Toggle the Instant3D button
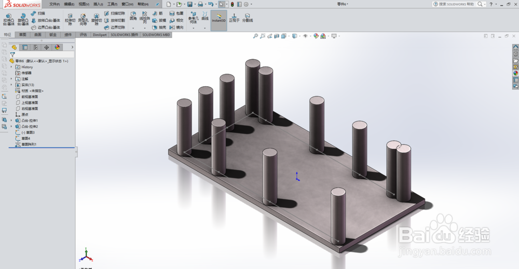 click(219, 20)
